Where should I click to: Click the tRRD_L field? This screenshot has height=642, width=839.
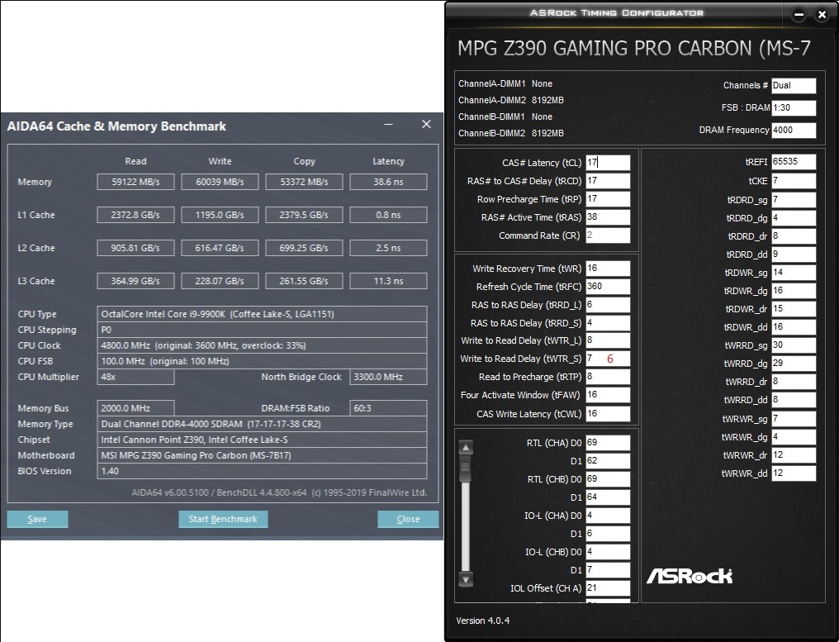608,305
